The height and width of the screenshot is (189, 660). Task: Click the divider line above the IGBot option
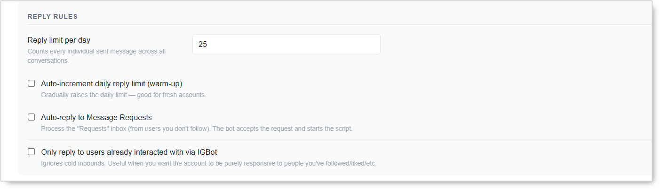tap(340, 140)
